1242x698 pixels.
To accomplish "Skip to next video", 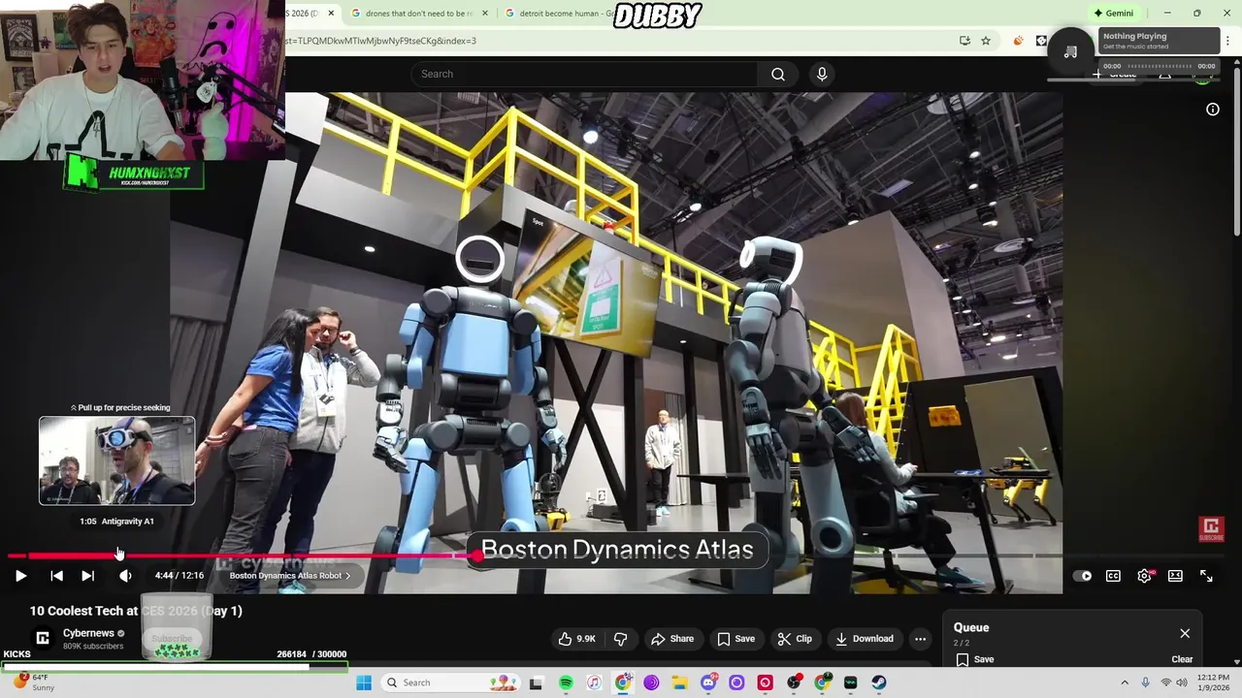I will (87, 576).
